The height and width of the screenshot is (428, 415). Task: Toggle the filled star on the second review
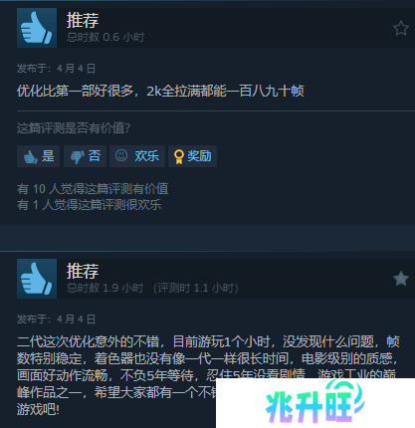(401, 279)
